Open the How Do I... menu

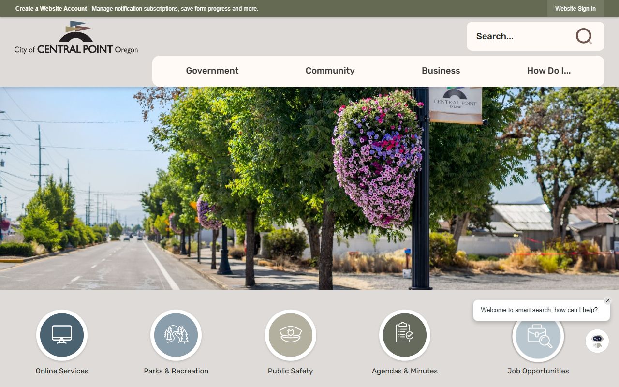pos(549,71)
